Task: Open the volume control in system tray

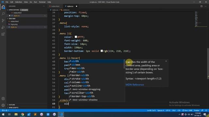Action: pyautogui.click(x=189, y=114)
